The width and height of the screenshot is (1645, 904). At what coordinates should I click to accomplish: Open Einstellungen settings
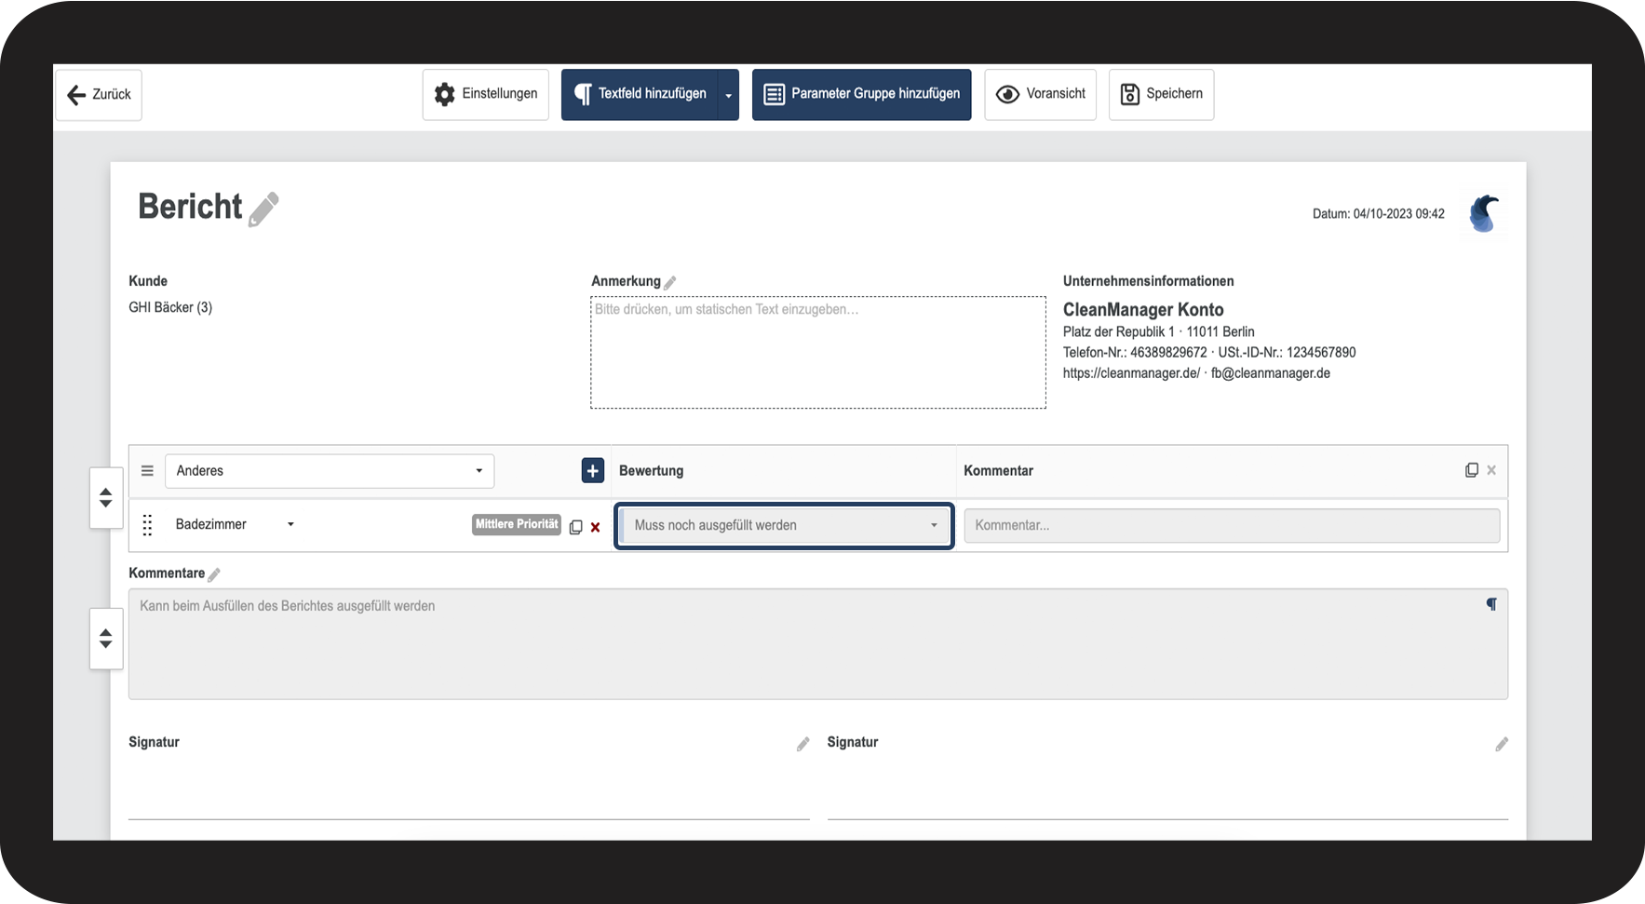pos(485,94)
